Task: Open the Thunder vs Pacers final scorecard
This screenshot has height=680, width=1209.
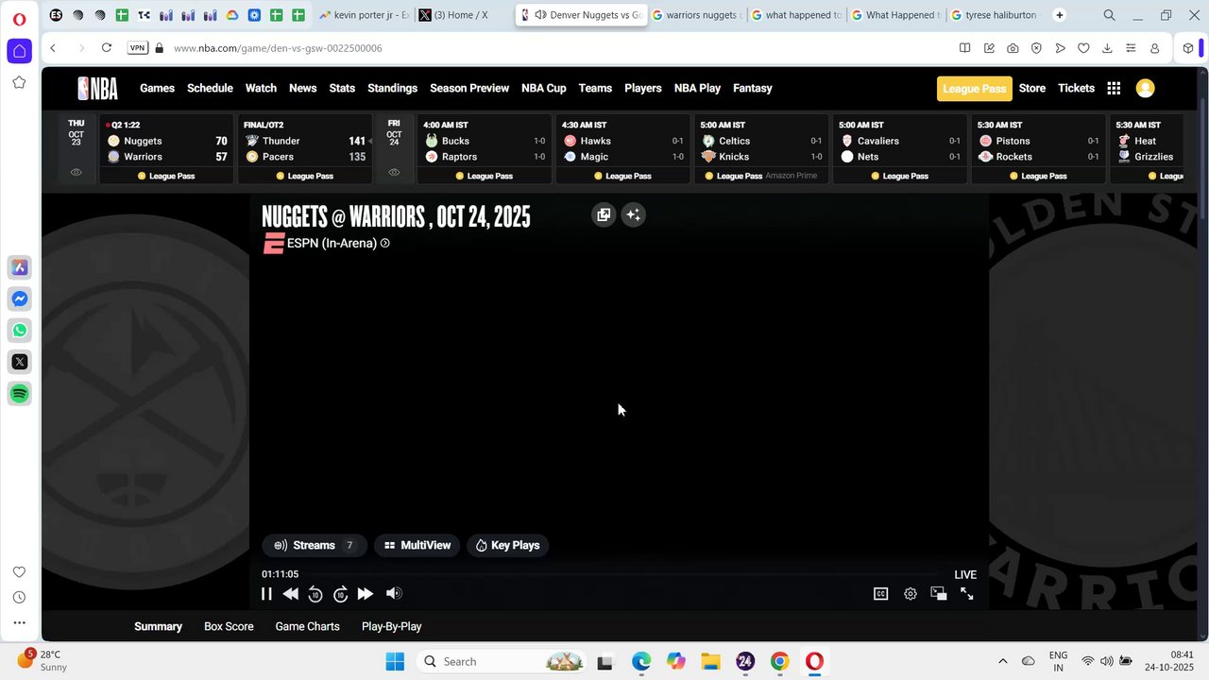Action: 304,140
